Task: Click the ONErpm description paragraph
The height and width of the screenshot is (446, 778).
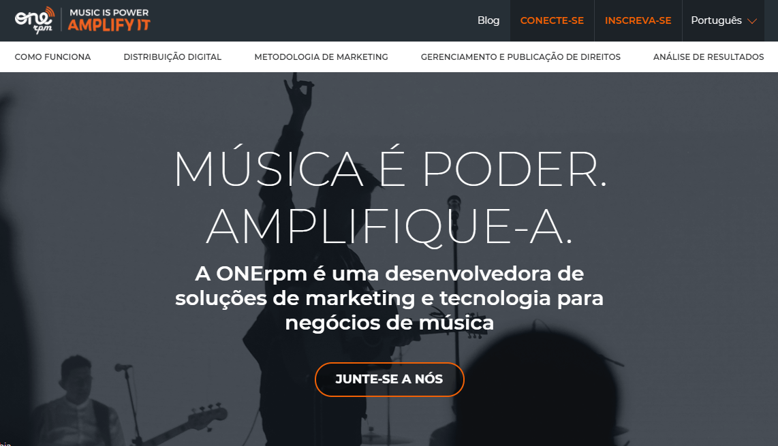Action: (x=390, y=298)
